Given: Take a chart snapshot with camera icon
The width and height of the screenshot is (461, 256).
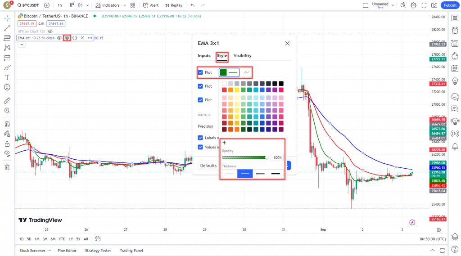Looking at the screenshot, I should [434, 5].
